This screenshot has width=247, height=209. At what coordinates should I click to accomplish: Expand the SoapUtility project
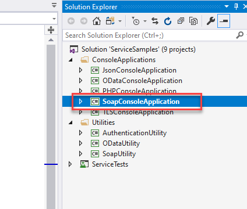[80, 154]
